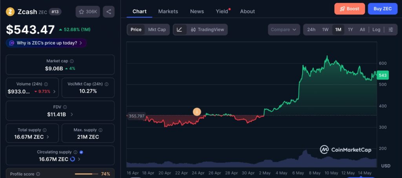The image size is (402, 178).
Task: Click the 10.27% Vol/Mkt Cap value
Action: point(88,91)
